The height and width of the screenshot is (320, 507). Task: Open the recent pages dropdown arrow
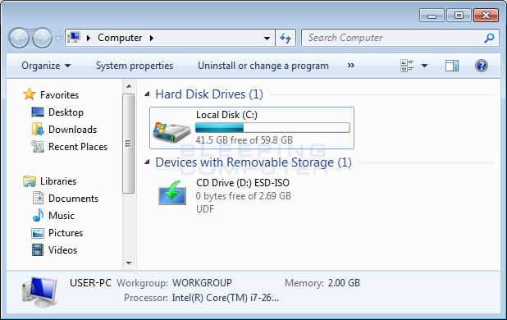tap(58, 39)
